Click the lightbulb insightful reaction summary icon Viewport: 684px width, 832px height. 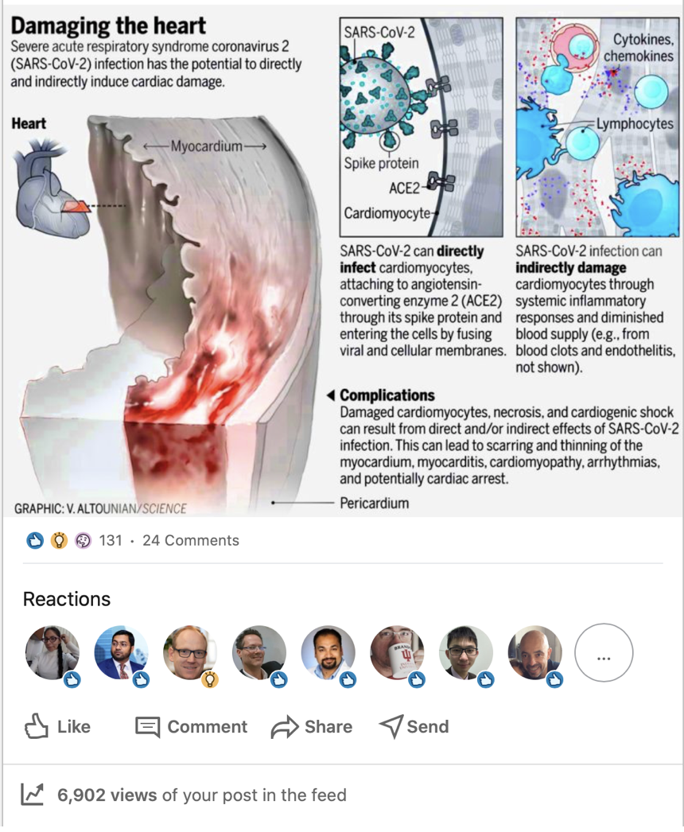[x=59, y=541]
